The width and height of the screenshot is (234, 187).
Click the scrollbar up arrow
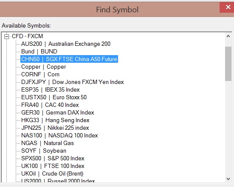228,36
